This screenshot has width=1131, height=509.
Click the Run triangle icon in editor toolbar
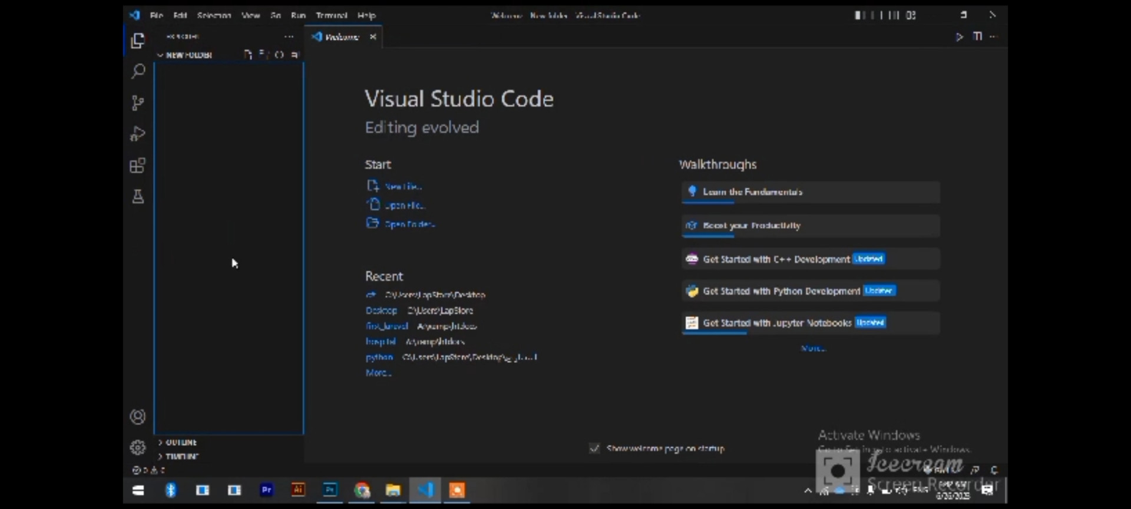(960, 37)
